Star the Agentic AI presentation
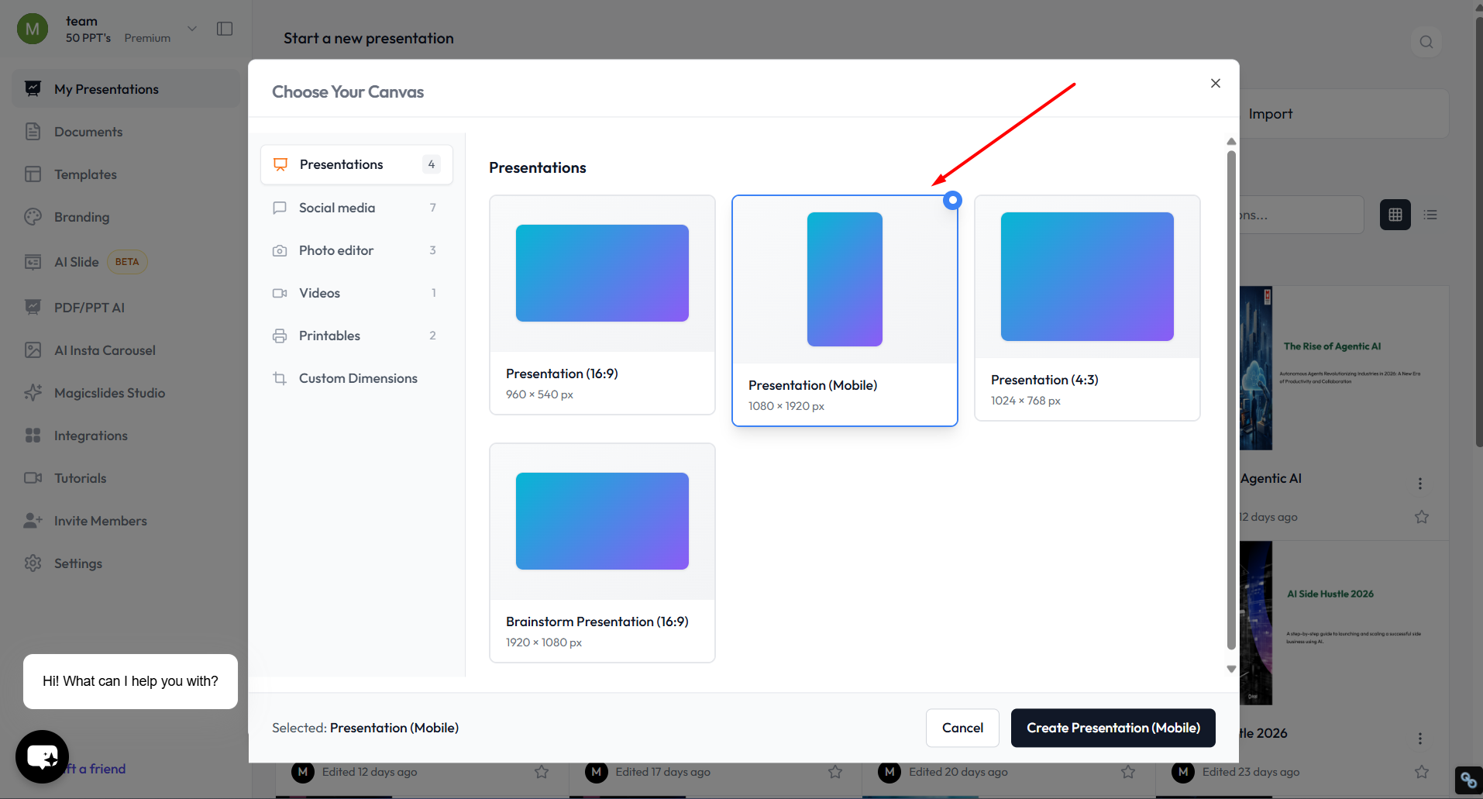The image size is (1483, 799). coord(1421,517)
